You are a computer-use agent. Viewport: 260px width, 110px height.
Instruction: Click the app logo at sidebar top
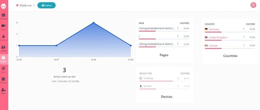click(3, 6)
